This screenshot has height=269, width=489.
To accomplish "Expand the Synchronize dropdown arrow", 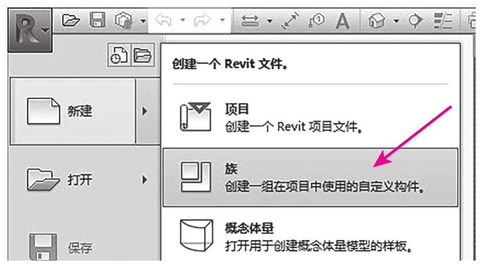I will point(143,21).
